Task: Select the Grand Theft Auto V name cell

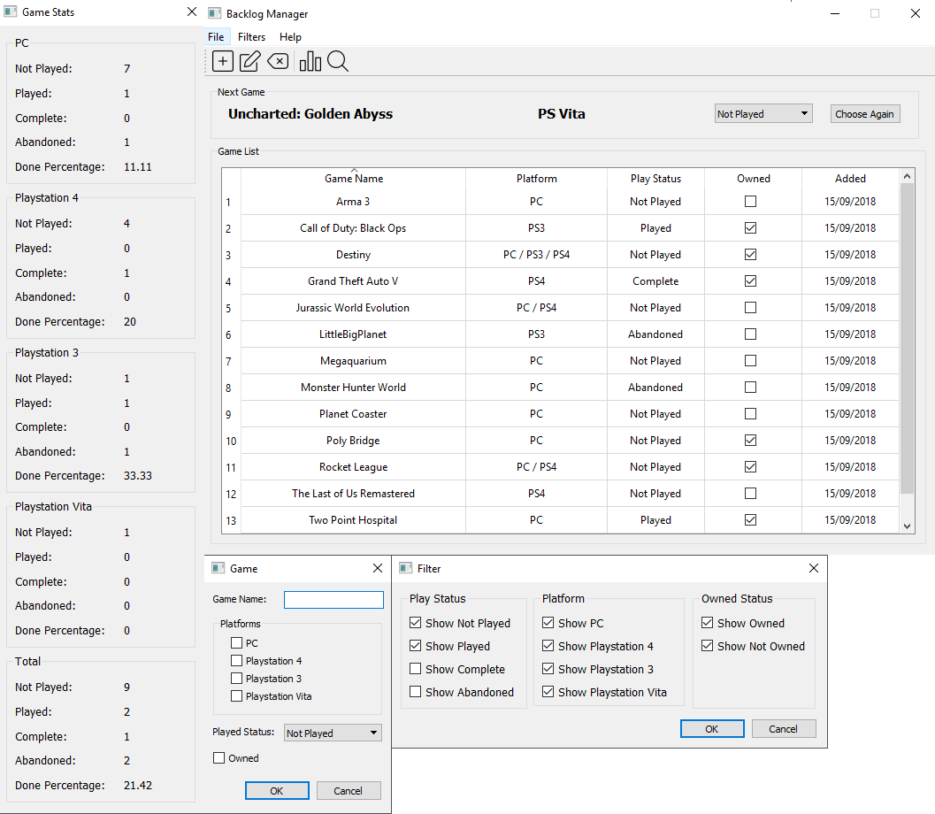Action: (x=354, y=280)
